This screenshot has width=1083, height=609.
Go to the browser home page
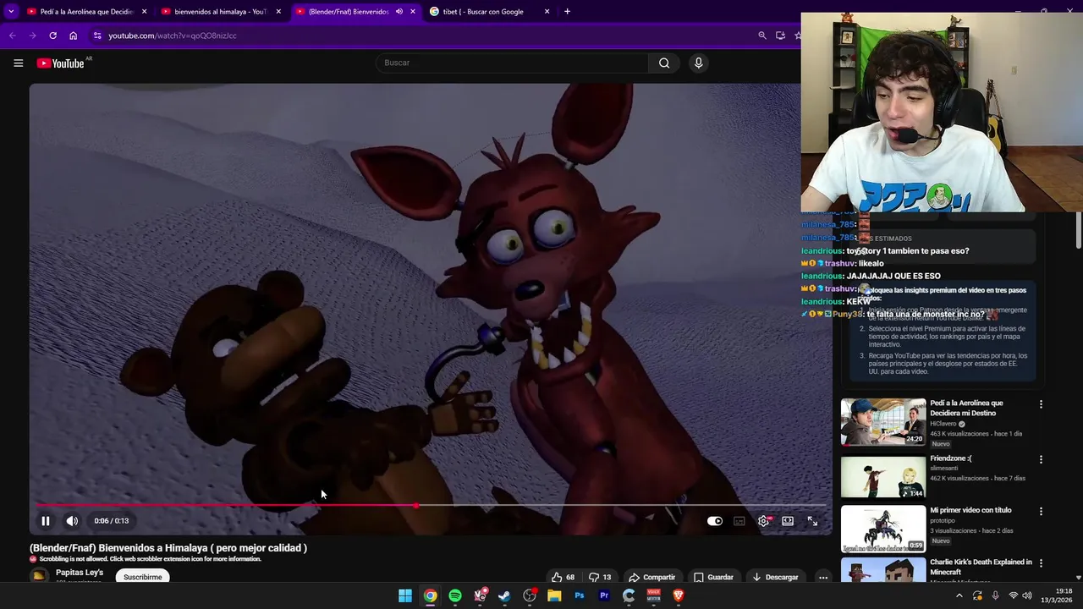pos(74,36)
